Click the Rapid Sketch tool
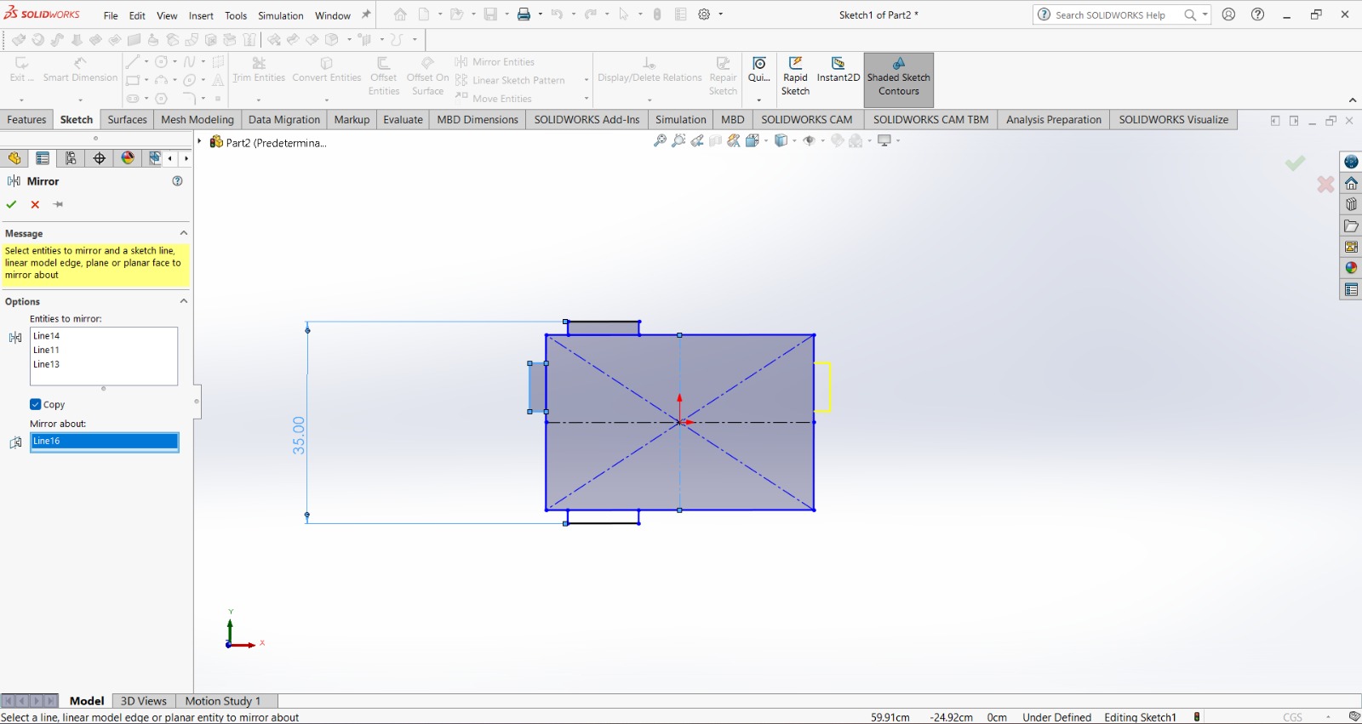Viewport: 1362px width, 724px height. pyautogui.click(x=795, y=77)
